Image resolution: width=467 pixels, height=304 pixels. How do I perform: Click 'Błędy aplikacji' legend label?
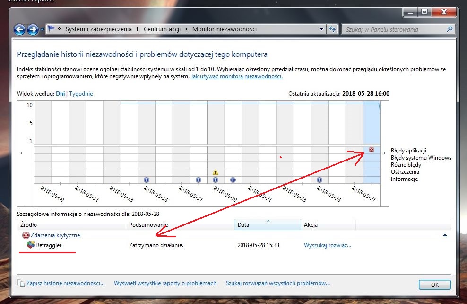(x=408, y=151)
